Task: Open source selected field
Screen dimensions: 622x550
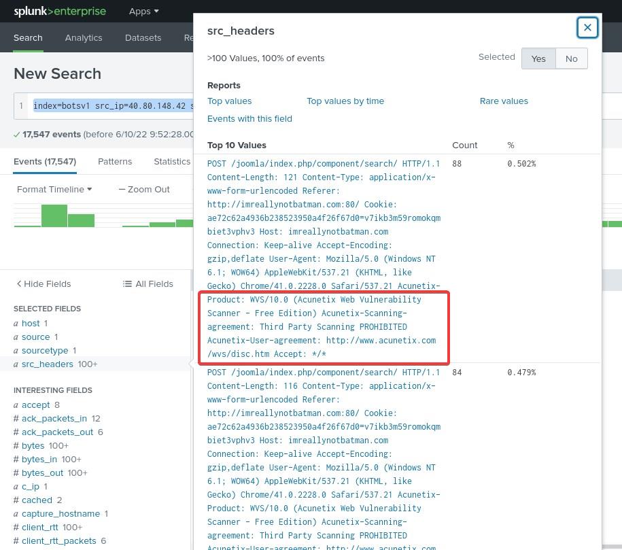Action: pyautogui.click(x=36, y=337)
